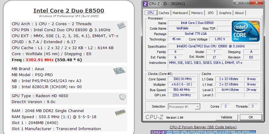Screen dimensions: 269x134
Task: Open the Caches tab in CPU-Z
Action: point(164,13)
